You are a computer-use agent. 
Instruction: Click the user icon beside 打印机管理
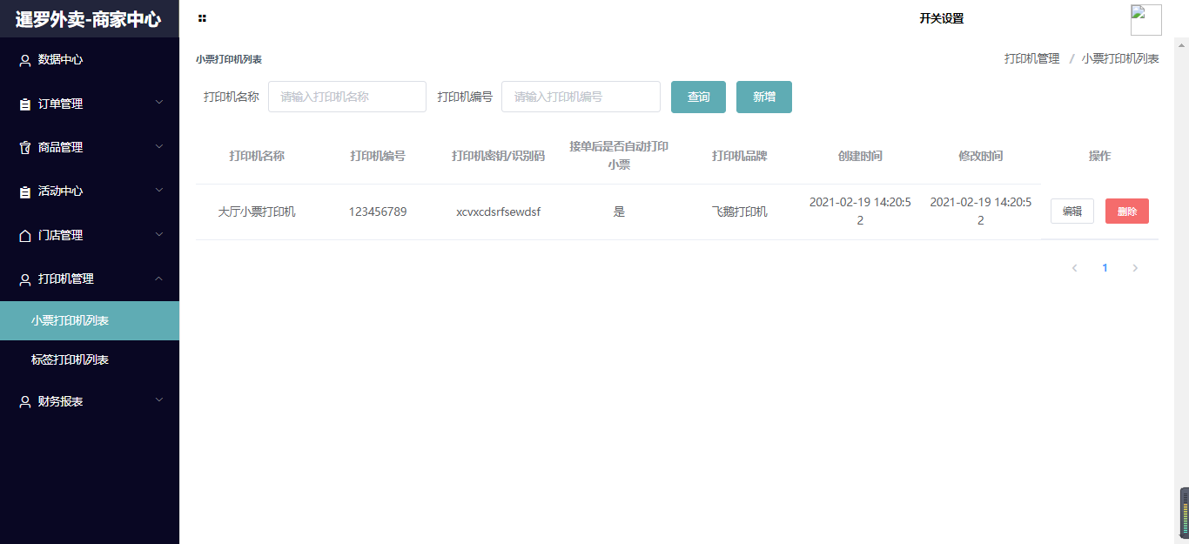(25, 279)
